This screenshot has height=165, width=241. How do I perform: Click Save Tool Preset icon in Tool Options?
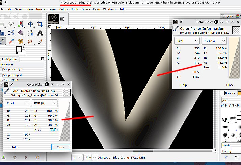tap(3, 157)
